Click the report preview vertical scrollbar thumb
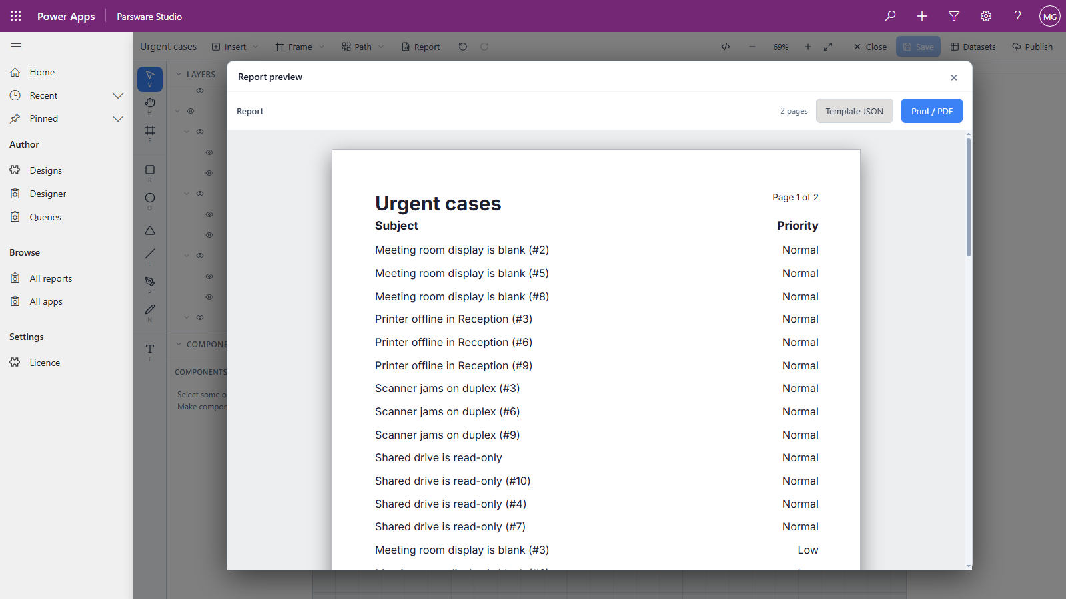 [968, 197]
